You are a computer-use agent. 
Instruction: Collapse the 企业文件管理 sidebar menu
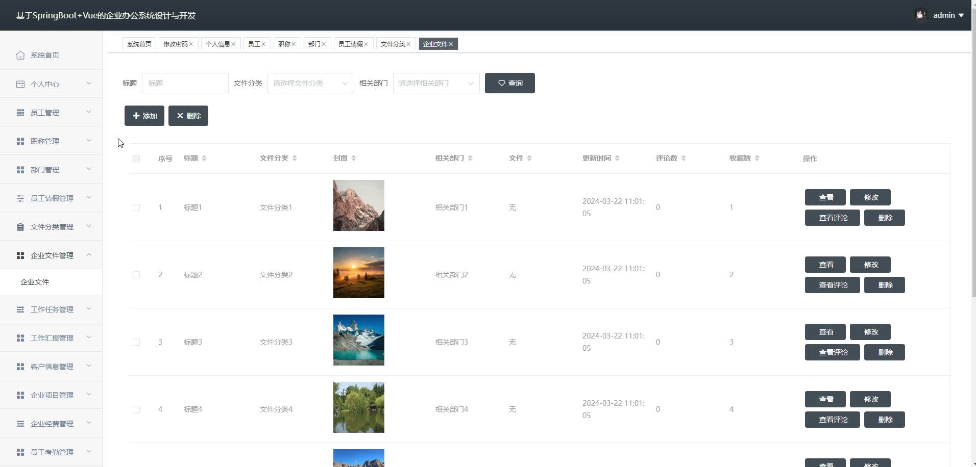click(51, 255)
